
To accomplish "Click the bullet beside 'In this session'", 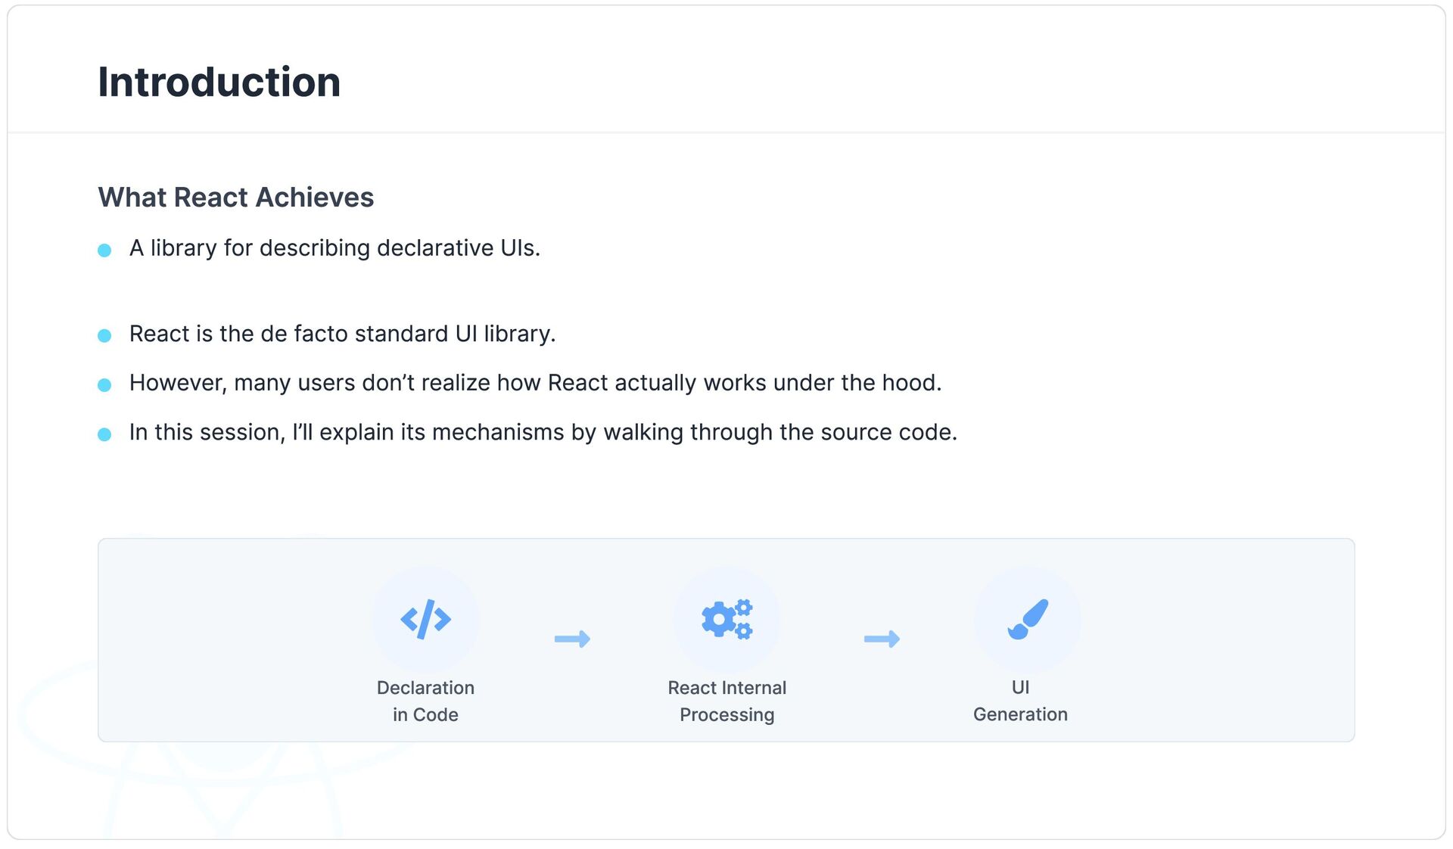I will 104,434.
